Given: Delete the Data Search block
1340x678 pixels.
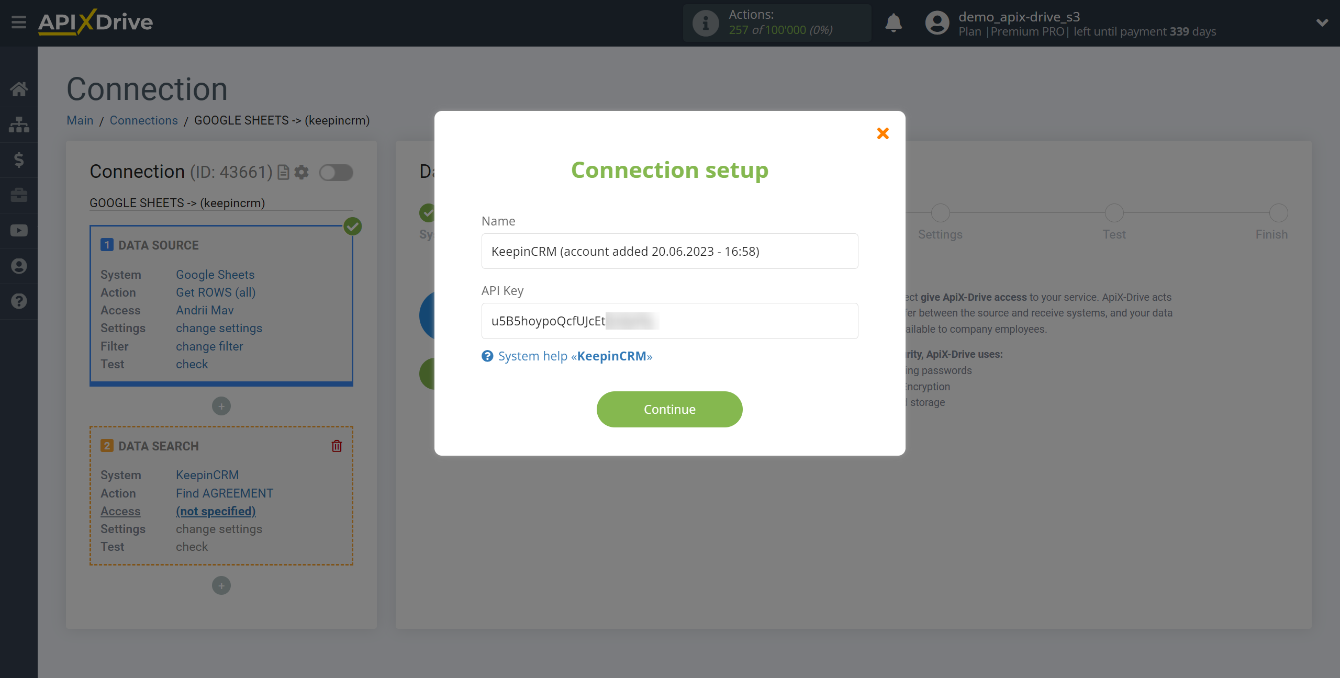Looking at the screenshot, I should click(x=337, y=446).
